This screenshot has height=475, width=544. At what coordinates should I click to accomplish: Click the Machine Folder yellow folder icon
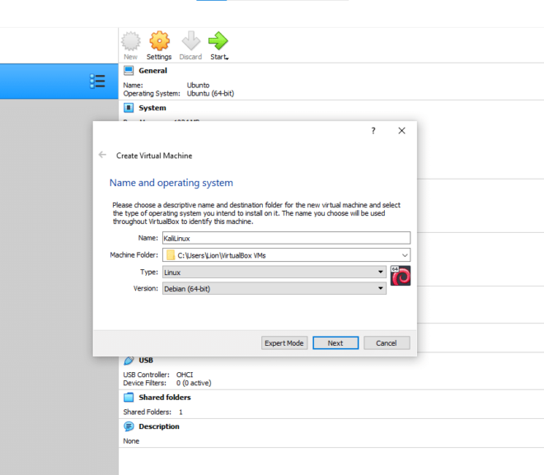click(x=171, y=255)
